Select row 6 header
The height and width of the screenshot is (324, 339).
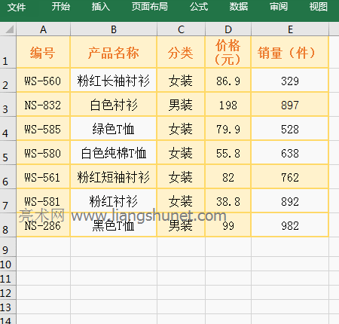pos(8,177)
